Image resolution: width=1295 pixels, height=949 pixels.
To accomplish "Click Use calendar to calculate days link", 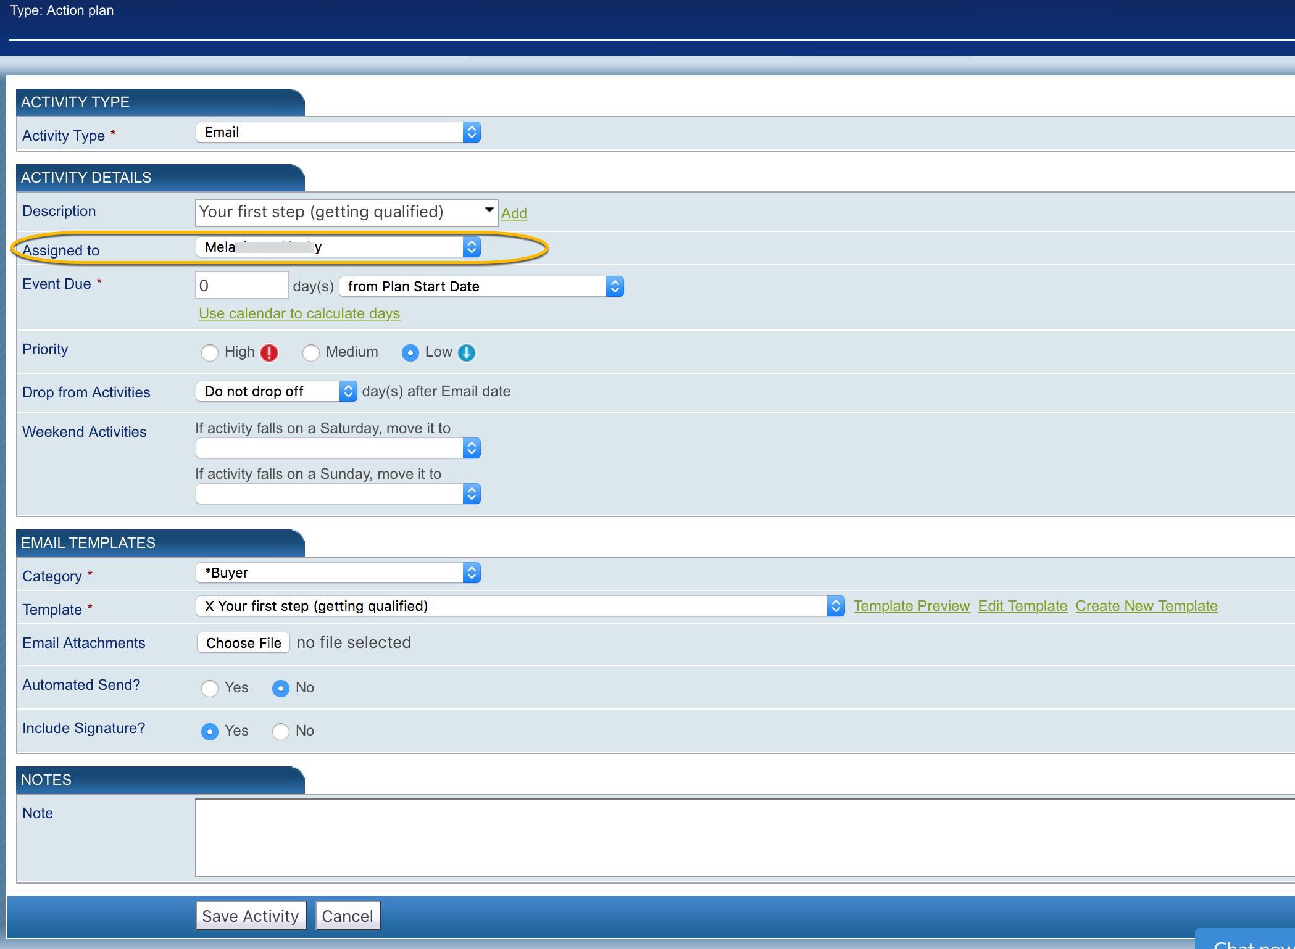I will pyautogui.click(x=299, y=313).
